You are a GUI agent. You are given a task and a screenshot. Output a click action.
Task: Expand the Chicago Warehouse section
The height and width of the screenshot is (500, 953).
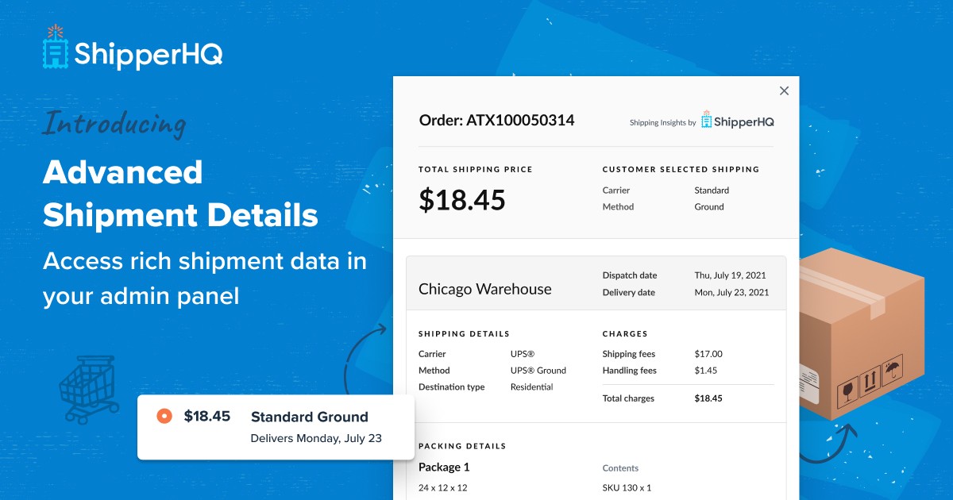tap(487, 289)
